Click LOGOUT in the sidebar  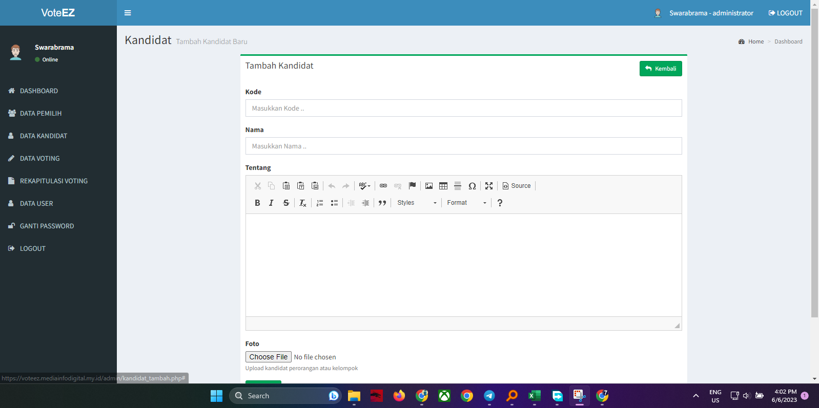click(58, 248)
